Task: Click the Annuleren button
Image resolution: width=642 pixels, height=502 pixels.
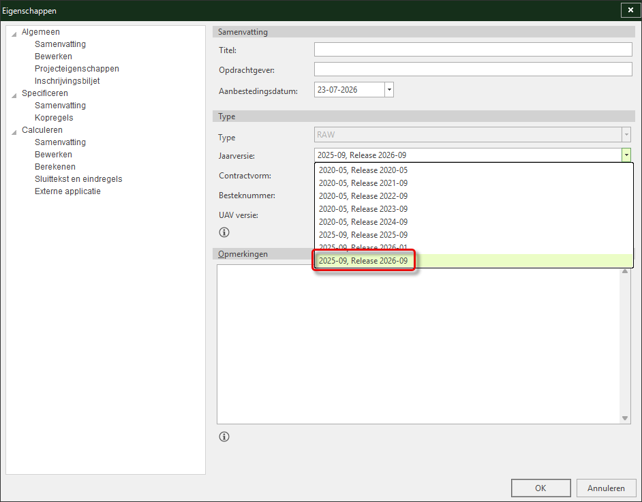Action: tap(606, 488)
